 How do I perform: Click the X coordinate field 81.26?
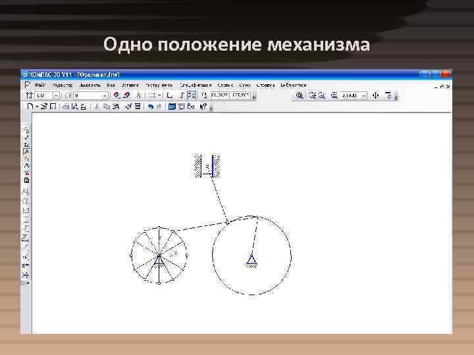219,96
